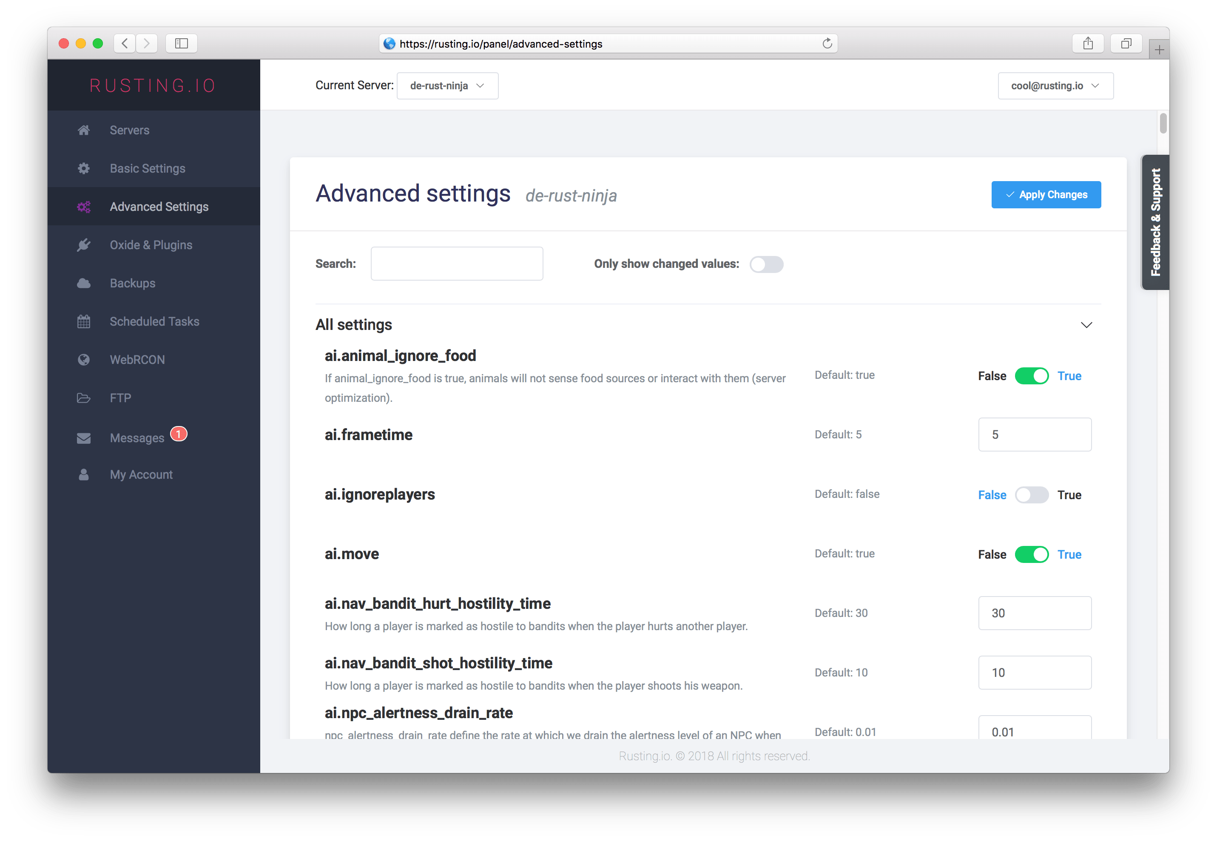The image size is (1217, 841).
Task: Click the WebRCON globe icon
Action: tap(83, 360)
